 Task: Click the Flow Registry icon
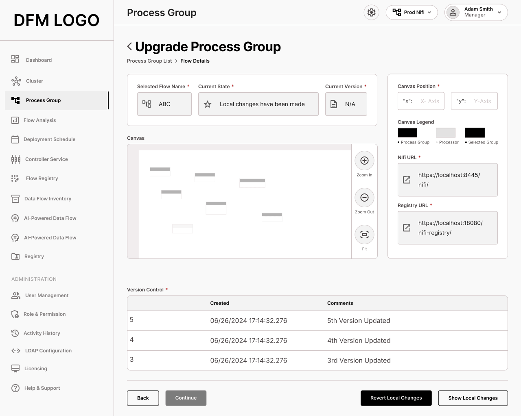click(15, 178)
